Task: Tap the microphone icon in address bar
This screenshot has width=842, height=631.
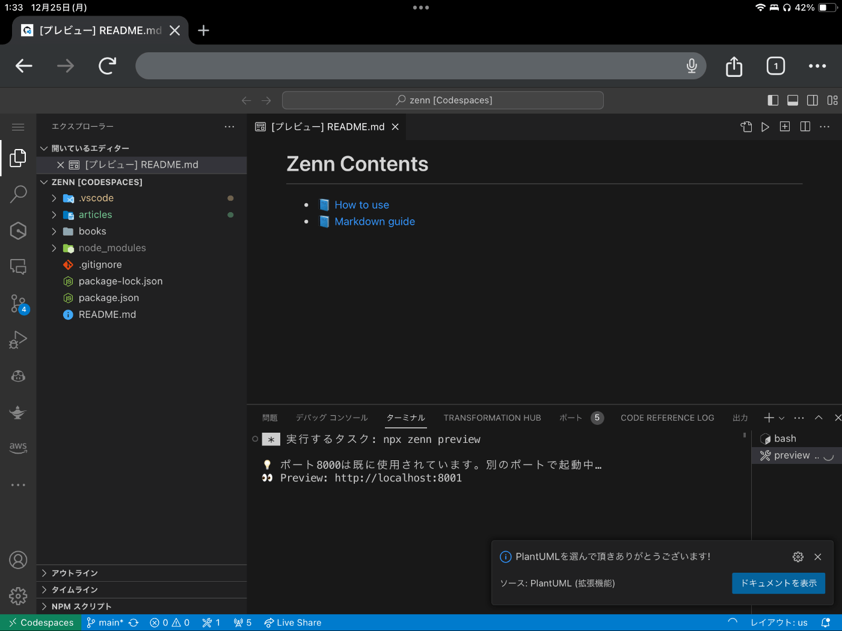Action: coord(692,66)
